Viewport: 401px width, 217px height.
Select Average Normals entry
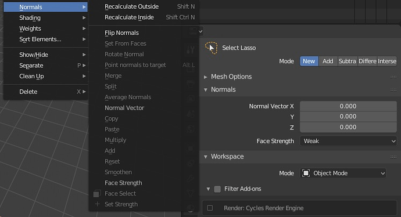[144, 97]
